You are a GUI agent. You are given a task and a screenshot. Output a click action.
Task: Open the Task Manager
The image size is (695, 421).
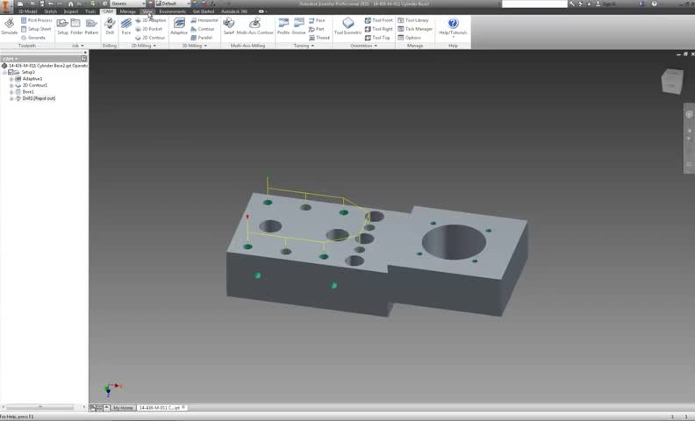click(415, 29)
